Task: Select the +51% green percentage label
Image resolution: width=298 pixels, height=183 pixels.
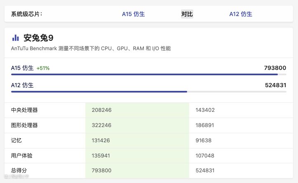Action: tap(43, 68)
